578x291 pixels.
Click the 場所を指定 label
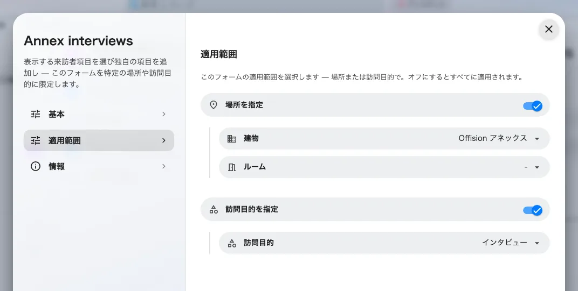[x=244, y=105]
